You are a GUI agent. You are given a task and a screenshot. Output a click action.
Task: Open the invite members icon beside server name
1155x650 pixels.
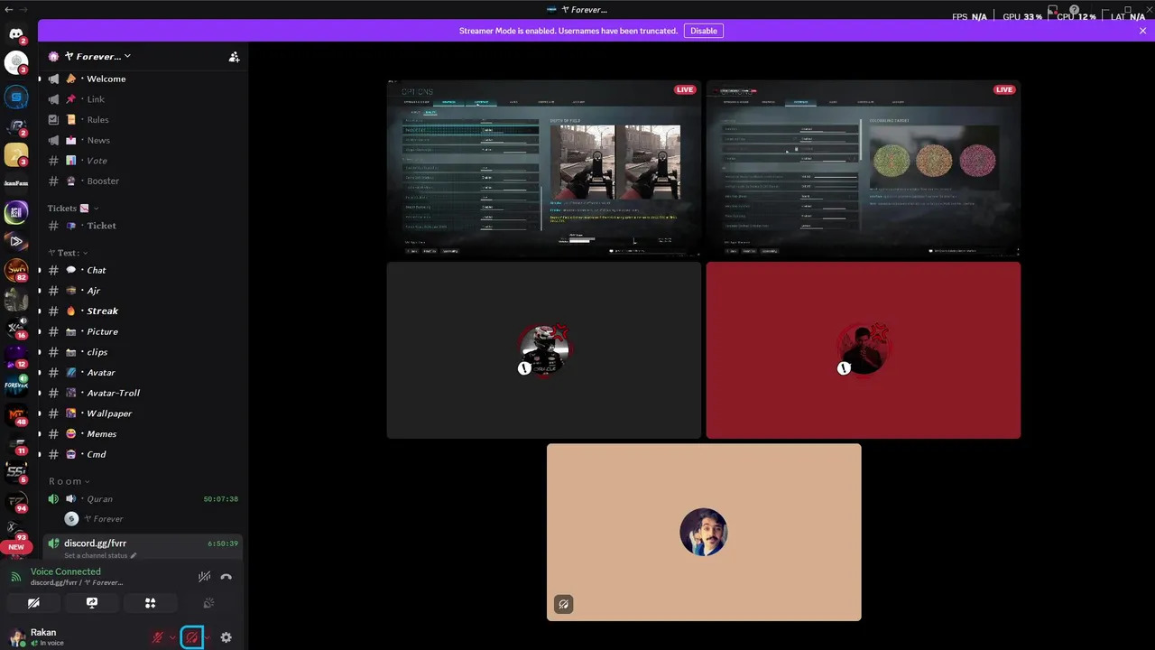234,56
